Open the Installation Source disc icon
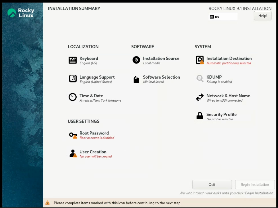The height and width of the screenshot is (208, 278). pyautogui.click(x=136, y=60)
